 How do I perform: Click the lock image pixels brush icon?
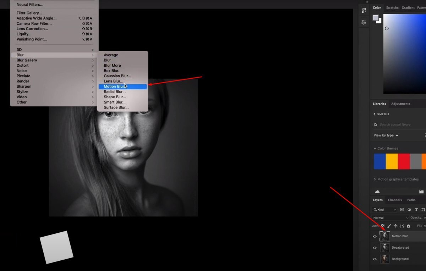coord(389,226)
